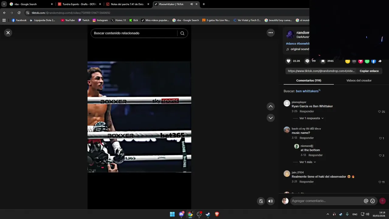Reload the page
Screen dimensions: 389x219
pos(19,13)
